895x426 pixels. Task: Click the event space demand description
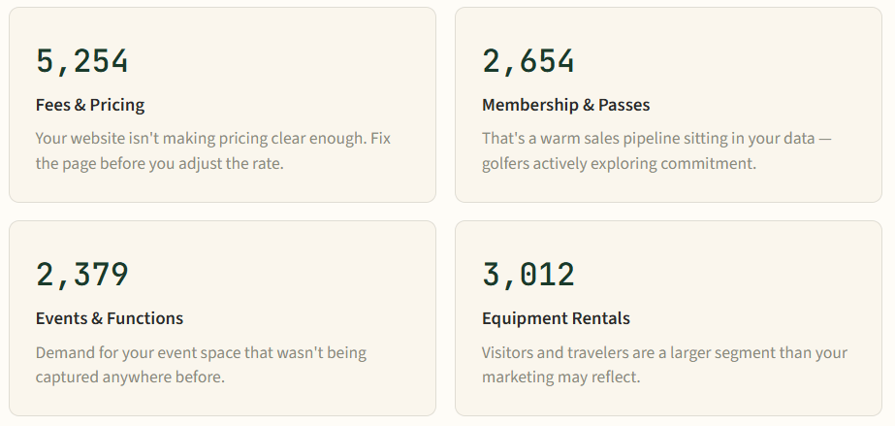[x=201, y=364]
